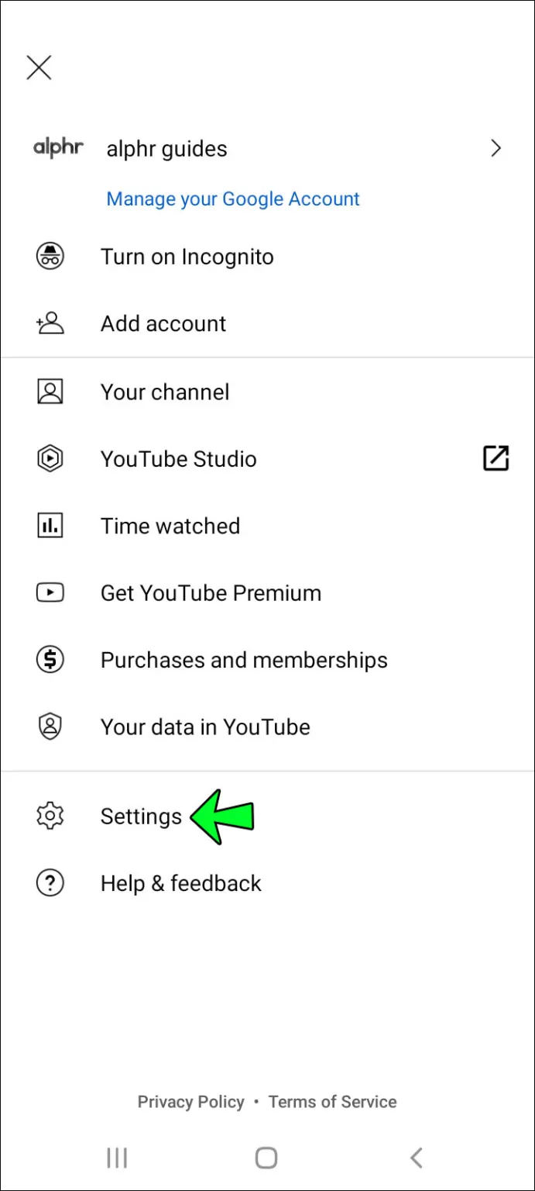Click the dollar sign Purchases icon

point(50,660)
